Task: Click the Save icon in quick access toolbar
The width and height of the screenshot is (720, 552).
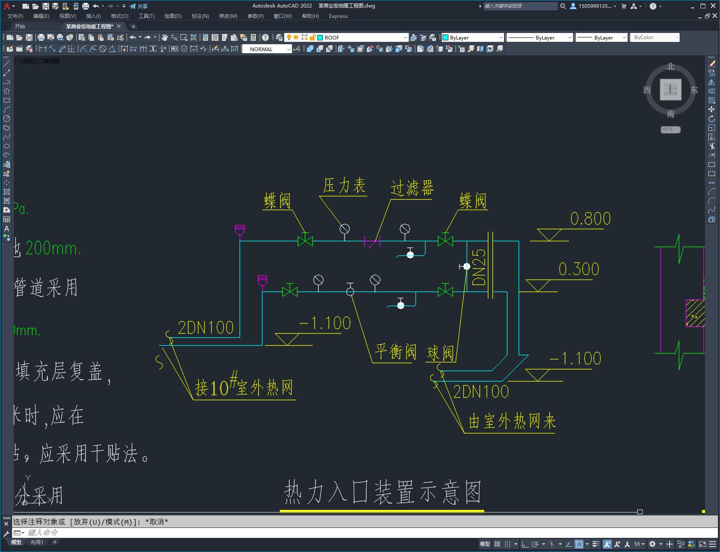Action: coord(46,6)
